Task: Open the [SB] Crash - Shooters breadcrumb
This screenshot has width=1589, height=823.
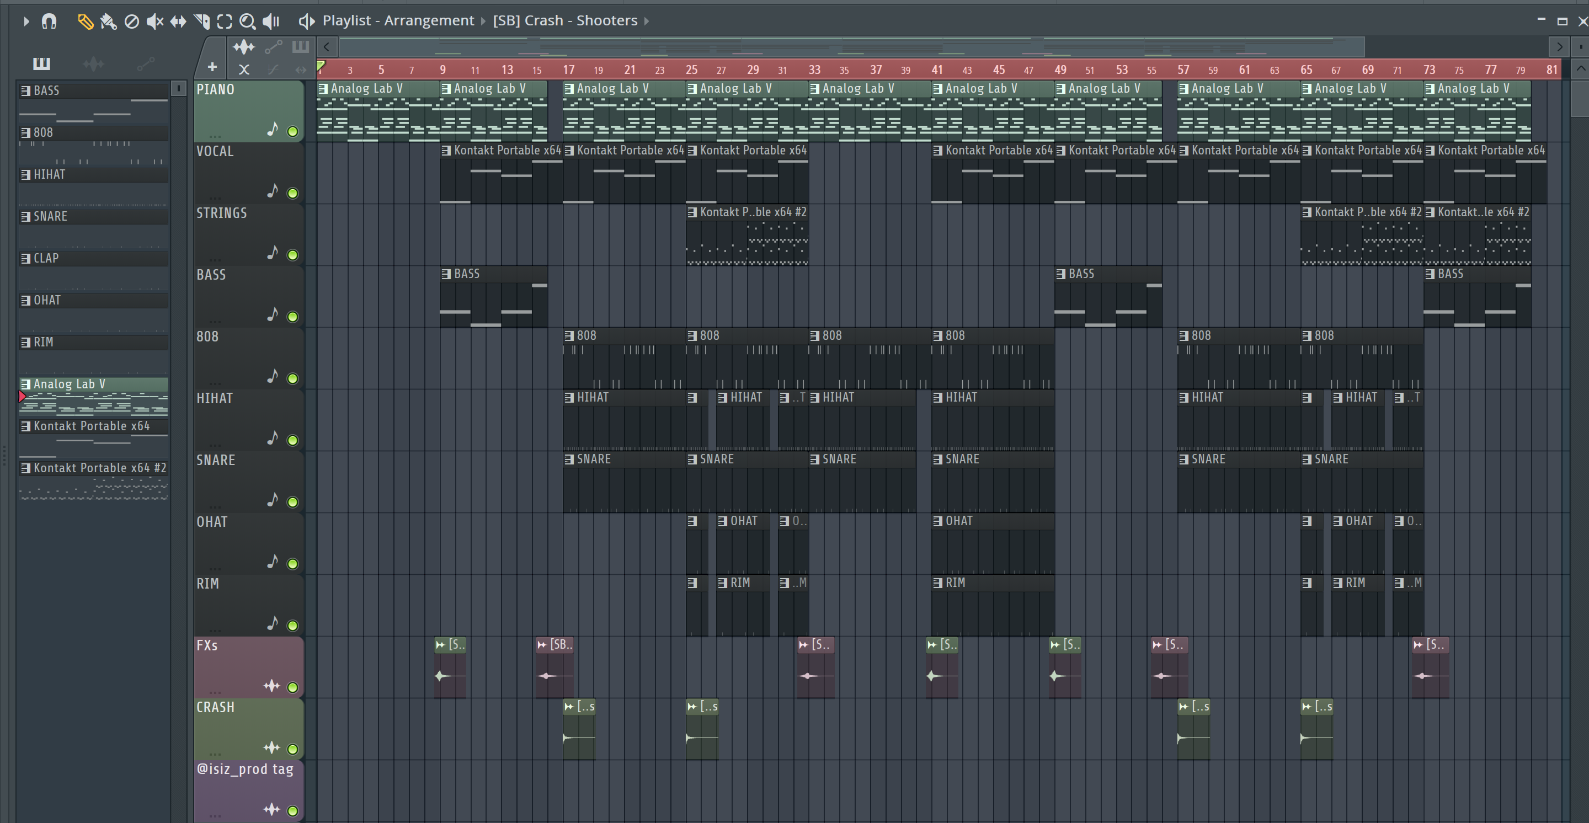Action: [x=565, y=20]
